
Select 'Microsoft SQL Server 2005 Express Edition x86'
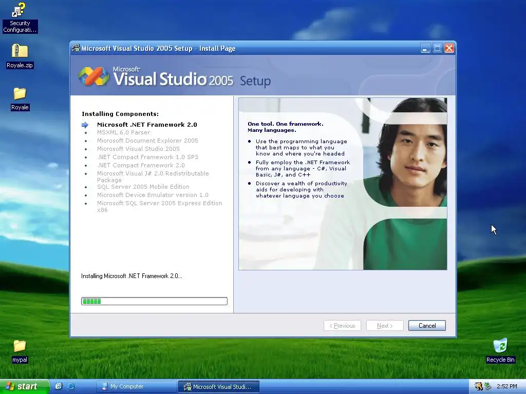tap(159, 206)
